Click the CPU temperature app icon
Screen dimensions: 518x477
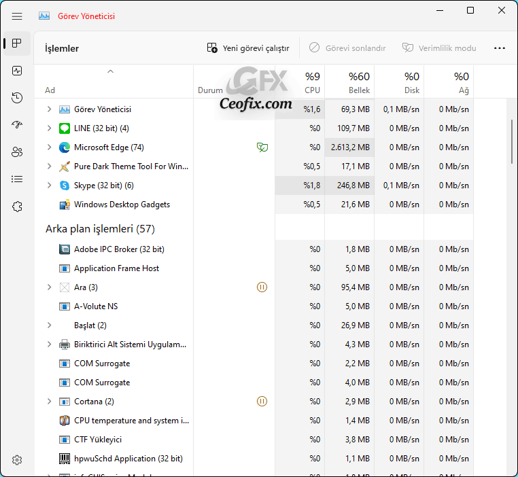click(x=65, y=421)
